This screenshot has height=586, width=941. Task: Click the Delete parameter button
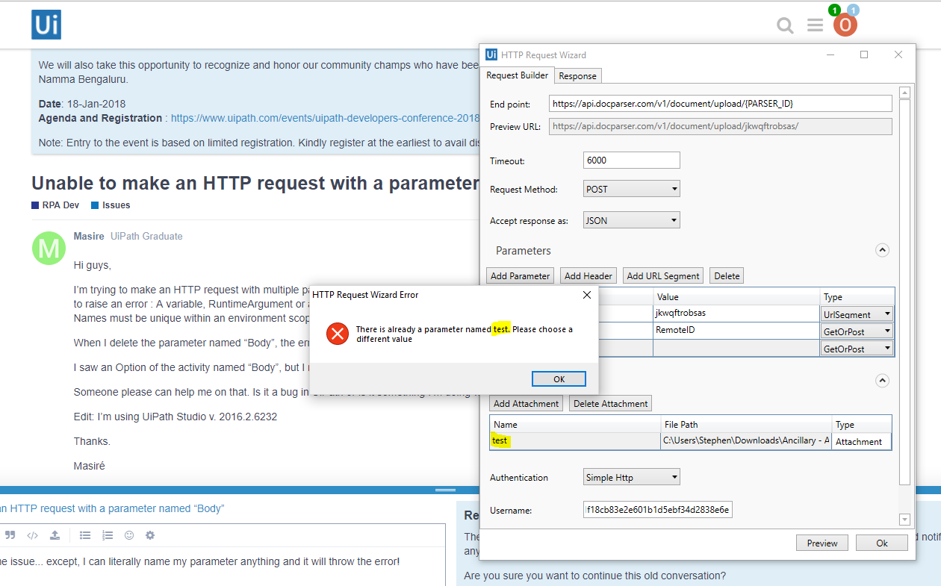727,275
